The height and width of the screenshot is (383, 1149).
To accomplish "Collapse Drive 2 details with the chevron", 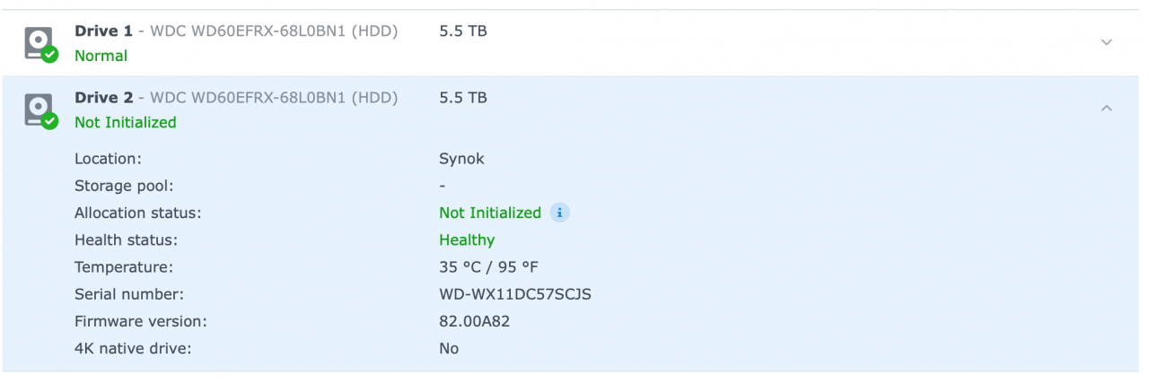I will pos(1106,109).
